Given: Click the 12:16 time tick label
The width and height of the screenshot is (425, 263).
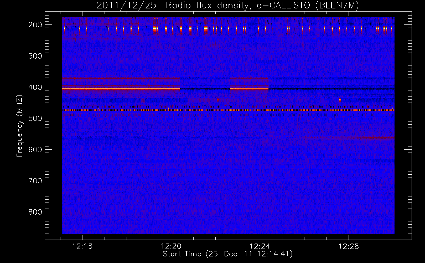Looking at the screenshot, I should point(82,246).
